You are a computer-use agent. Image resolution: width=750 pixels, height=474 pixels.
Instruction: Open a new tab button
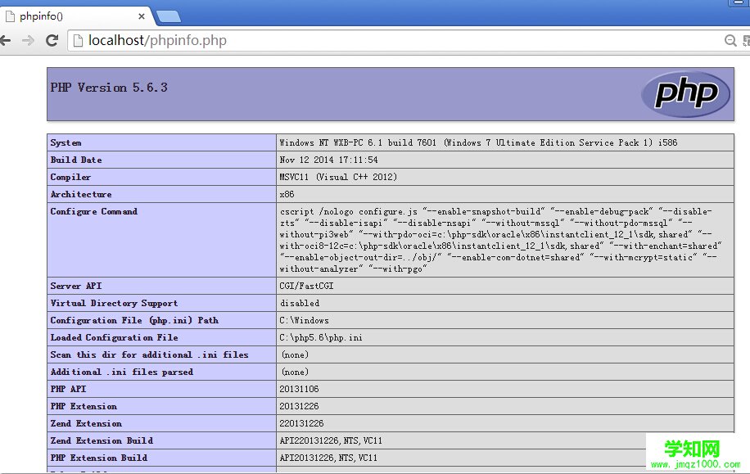click(x=169, y=16)
